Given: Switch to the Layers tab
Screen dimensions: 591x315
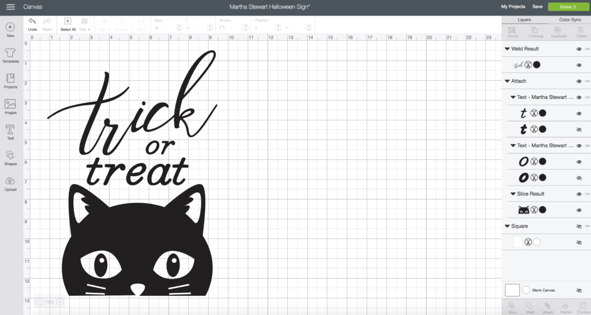Looking at the screenshot, I should [x=524, y=20].
